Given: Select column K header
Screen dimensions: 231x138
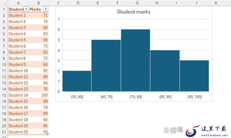Looking at the screenshot, I should pos(216,3).
